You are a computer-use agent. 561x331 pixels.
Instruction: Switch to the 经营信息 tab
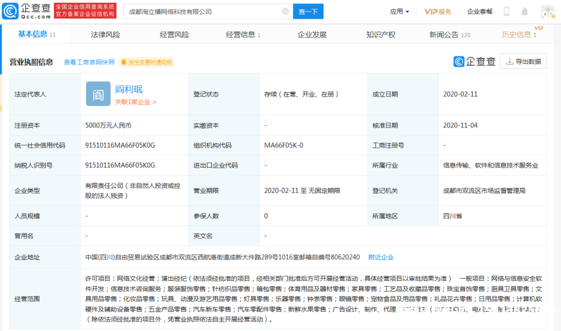point(243,35)
